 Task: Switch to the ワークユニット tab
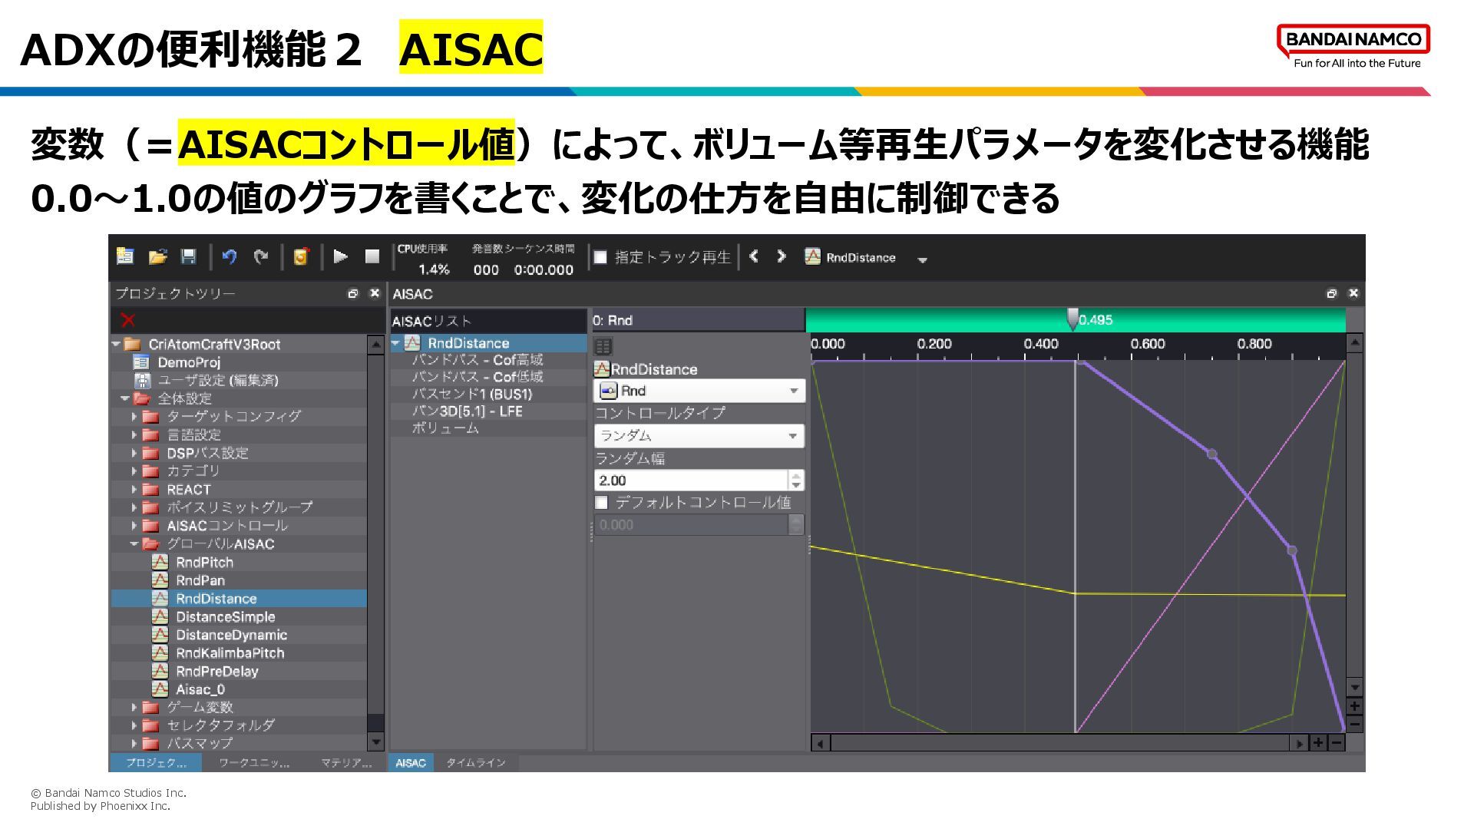click(253, 763)
